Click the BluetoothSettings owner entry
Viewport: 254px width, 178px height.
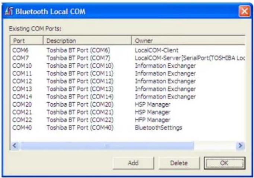[158, 128]
